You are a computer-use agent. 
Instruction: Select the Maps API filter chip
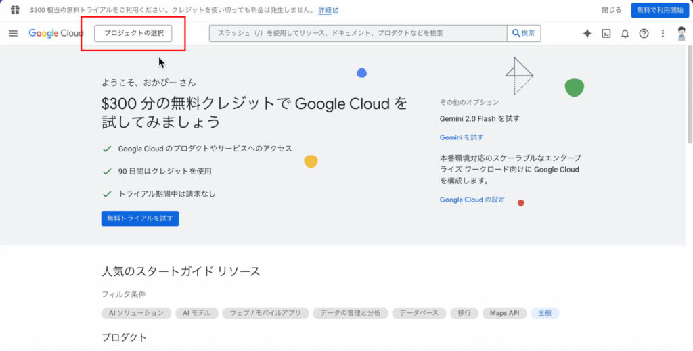click(x=504, y=313)
